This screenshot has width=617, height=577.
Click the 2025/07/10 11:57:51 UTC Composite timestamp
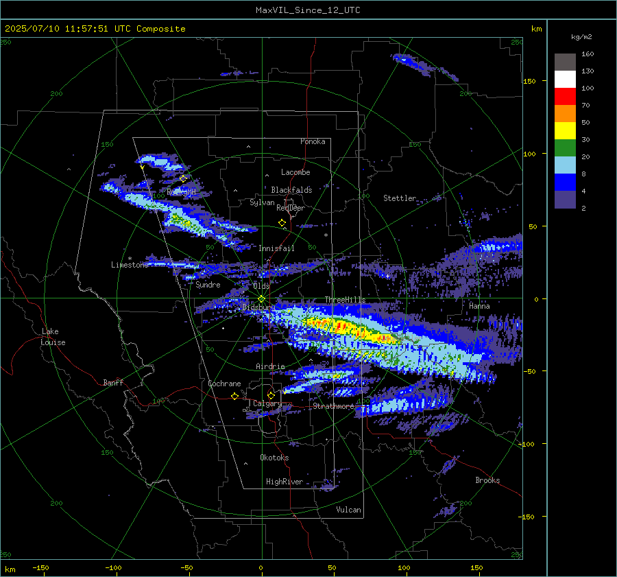[95, 29]
